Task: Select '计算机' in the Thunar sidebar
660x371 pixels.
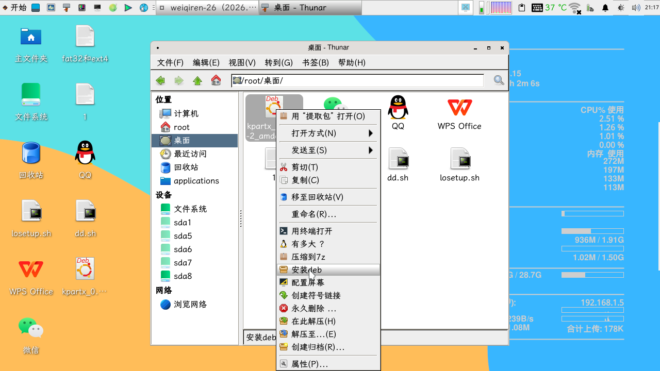Action: (195, 113)
